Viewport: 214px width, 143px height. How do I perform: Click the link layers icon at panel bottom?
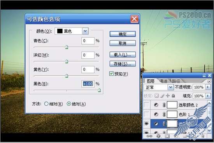149,136
